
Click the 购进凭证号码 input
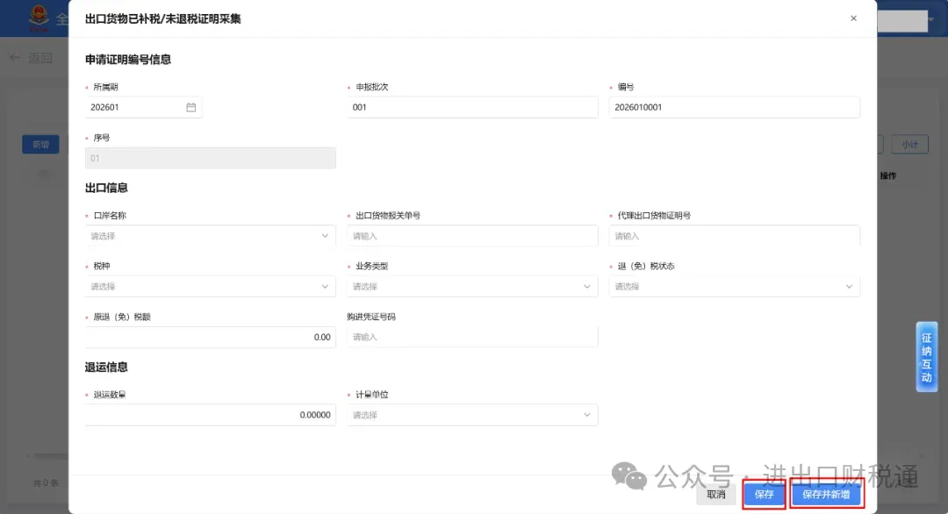click(x=472, y=337)
